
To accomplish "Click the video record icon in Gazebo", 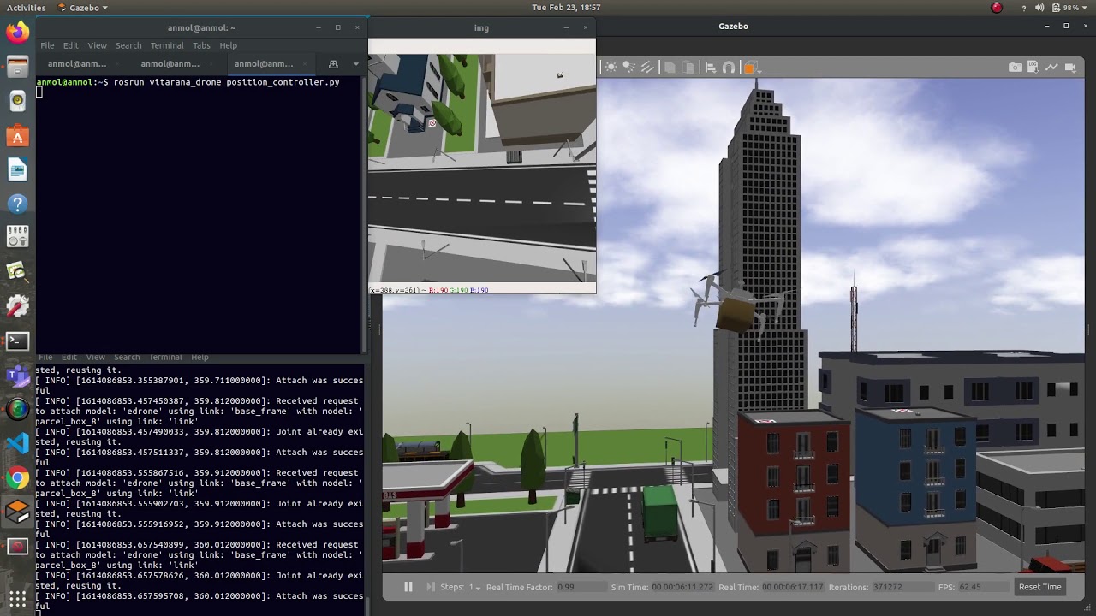I will click(x=1070, y=67).
